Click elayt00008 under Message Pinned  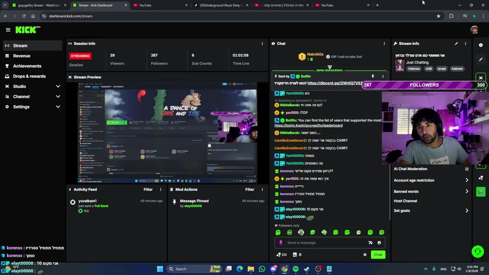click(193, 206)
